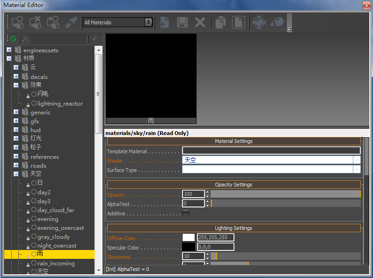Viewport: 373px width, 278px height.
Task: Decrease Glossiness with the down stepper
Action: tap(208, 258)
